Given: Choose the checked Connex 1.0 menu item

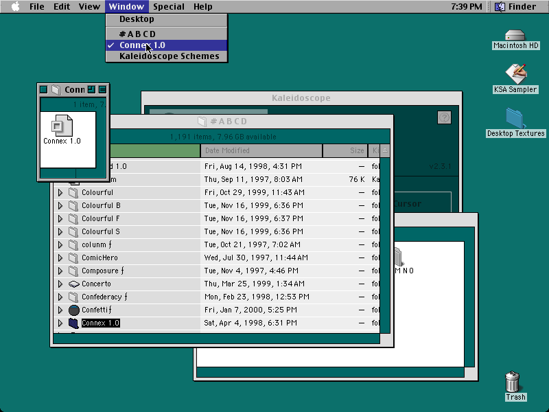Looking at the screenshot, I should point(167,45).
